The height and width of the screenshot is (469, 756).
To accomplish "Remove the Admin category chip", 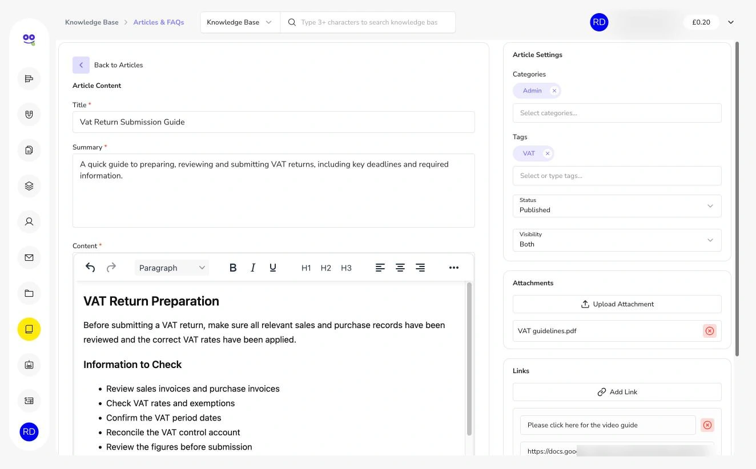I will point(554,91).
